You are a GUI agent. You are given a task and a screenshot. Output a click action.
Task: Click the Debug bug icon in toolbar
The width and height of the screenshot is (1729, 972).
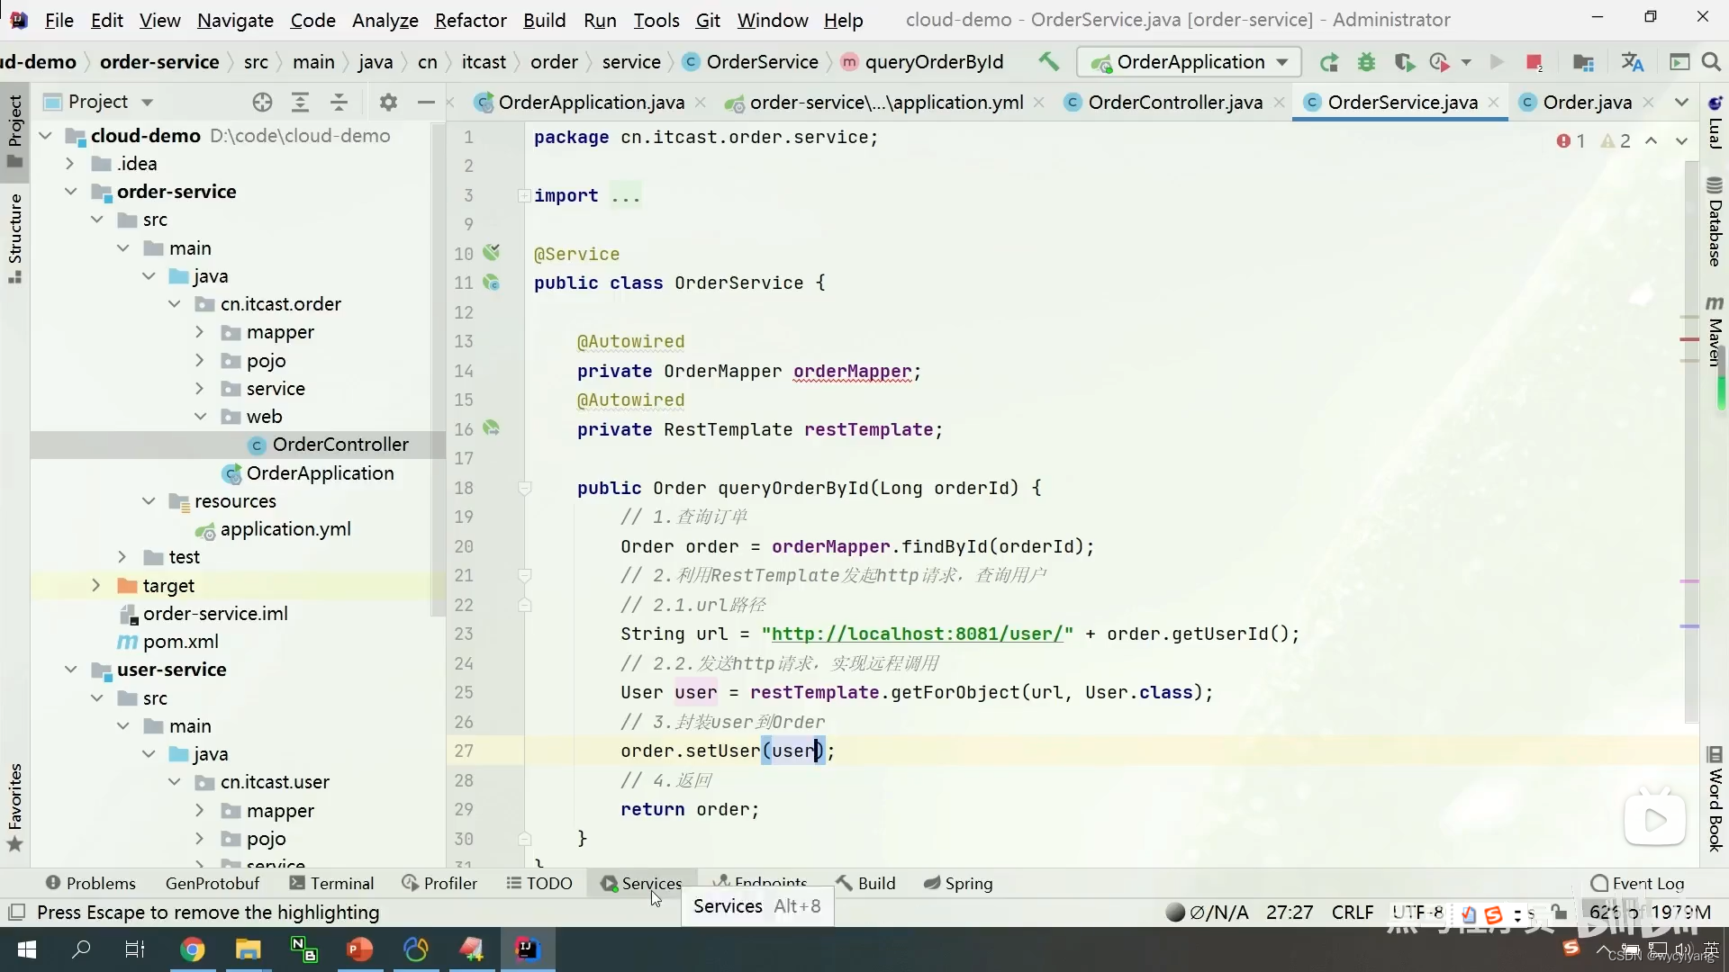1367,62
